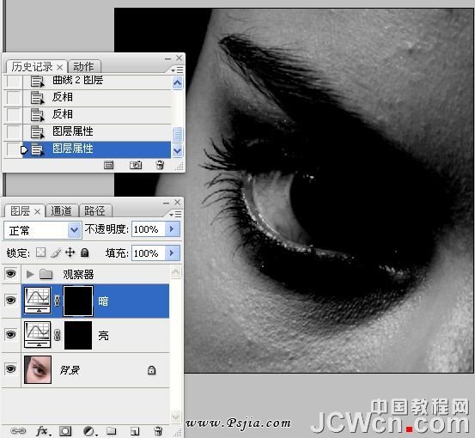The width and height of the screenshot is (475, 438).
Task: Open Layers panel flyout menu
Action: click(176, 214)
